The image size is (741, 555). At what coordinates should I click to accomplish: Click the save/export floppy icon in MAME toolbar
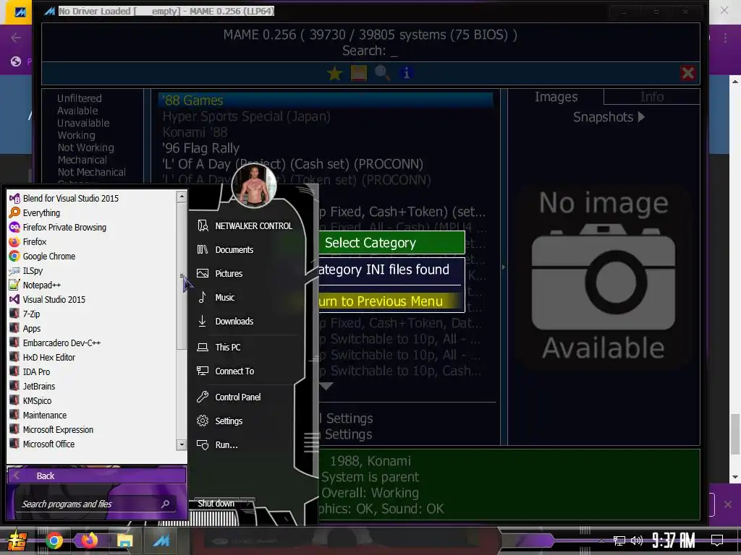pos(359,73)
